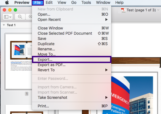Collapse the Test 1 sidebar group

(x=4, y=25)
